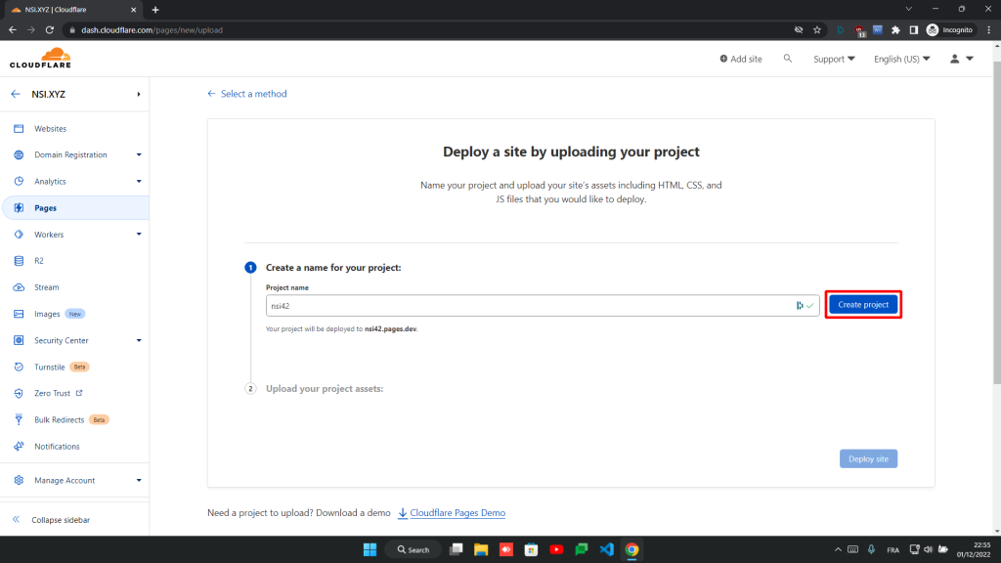Open the Stream cloud icon
The height and width of the screenshot is (563, 1001).
(19, 287)
